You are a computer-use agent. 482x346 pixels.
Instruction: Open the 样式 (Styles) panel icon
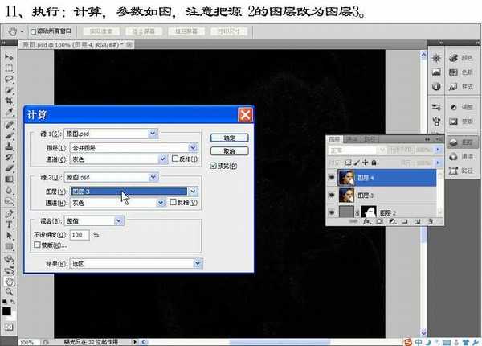[461, 85]
